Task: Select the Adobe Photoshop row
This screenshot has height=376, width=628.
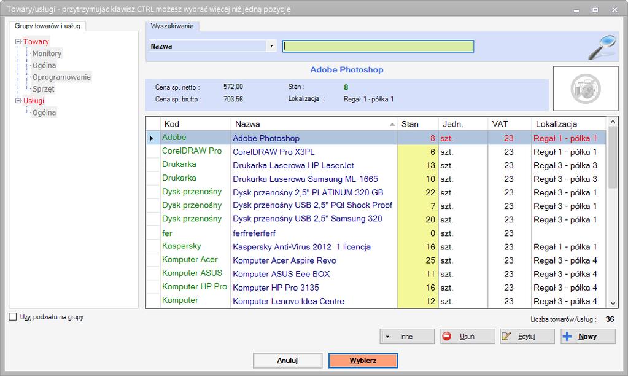Action: point(376,138)
